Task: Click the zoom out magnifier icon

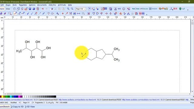Action: [72, 9]
